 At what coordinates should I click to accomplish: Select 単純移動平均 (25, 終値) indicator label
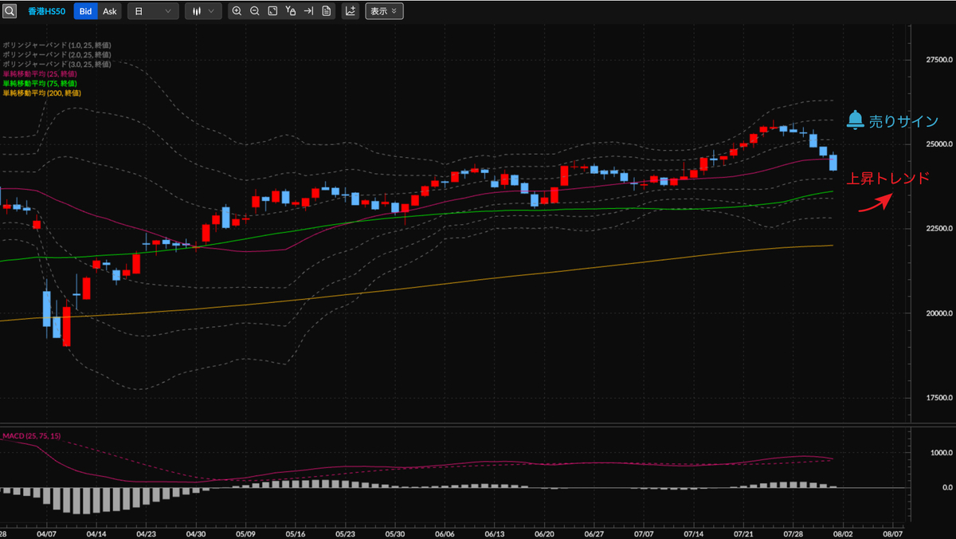[40, 73]
